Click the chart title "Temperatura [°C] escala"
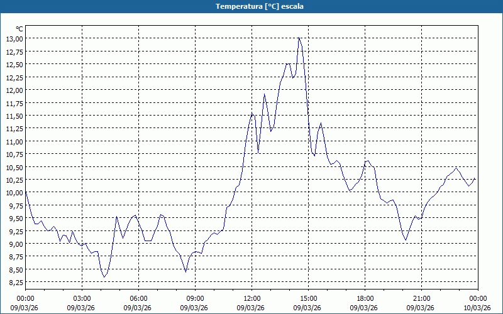The image size is (503, 314). (251, 6)
